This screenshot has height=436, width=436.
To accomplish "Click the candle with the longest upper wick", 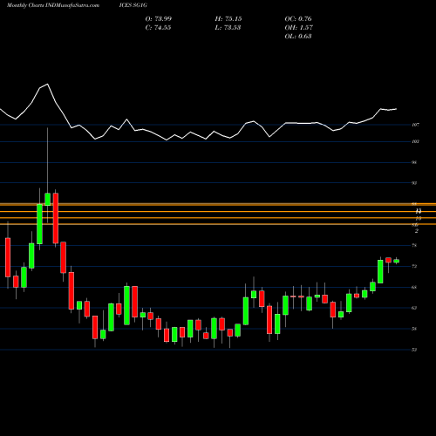I will 47,199.
